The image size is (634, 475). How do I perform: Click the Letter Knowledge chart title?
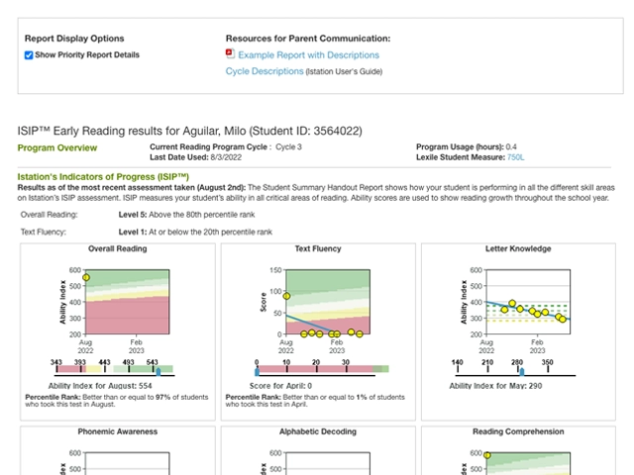518,248
